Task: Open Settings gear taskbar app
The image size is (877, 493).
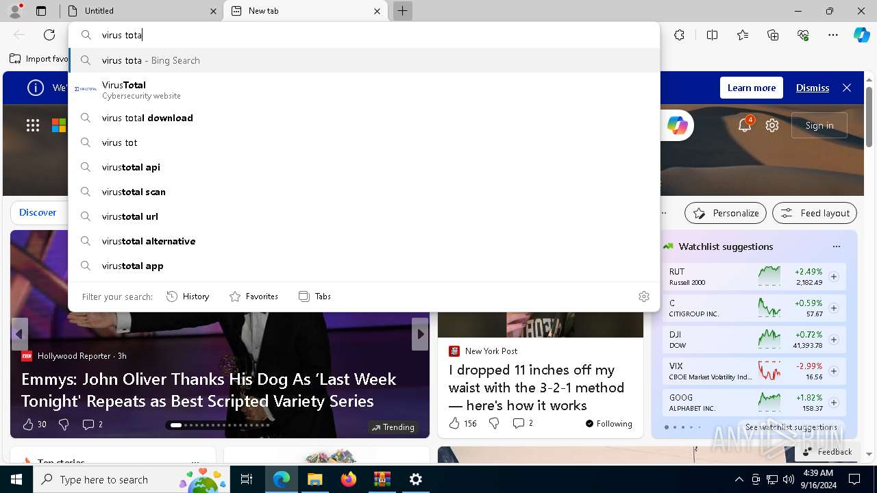Action: coord(415,479)
